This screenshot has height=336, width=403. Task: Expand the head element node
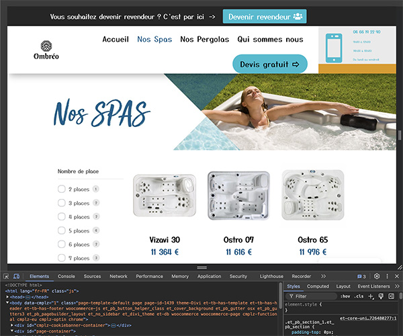pos(7,297)
